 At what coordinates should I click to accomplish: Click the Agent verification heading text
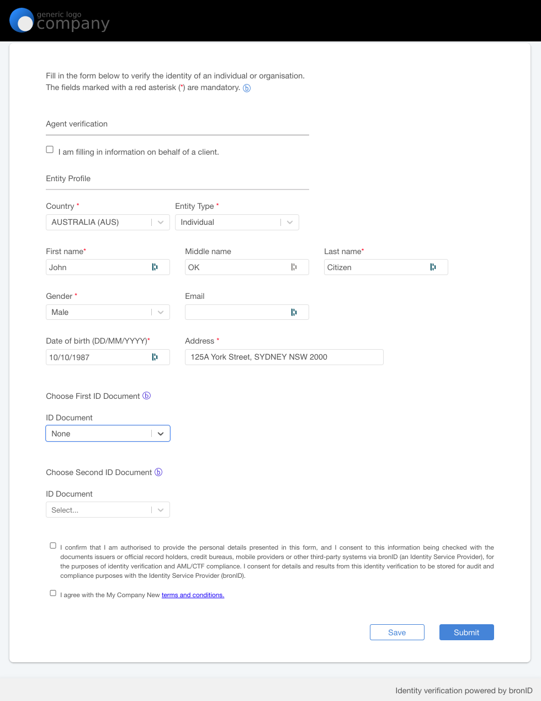click(77, 124)
